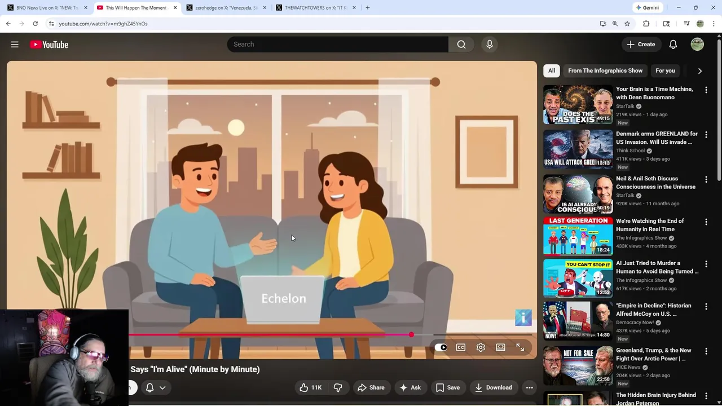
Task: Reload the page
Action: click(x=35, y=24)
